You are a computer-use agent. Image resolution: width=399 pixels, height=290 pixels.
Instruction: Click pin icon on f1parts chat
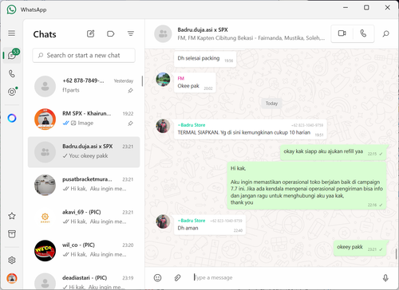pos(130,91)
